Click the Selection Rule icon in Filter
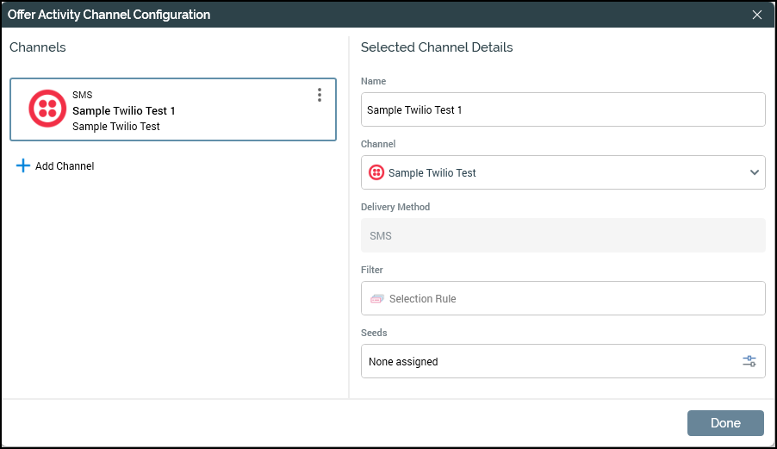The image size is (777, 449). coord(376,299)
